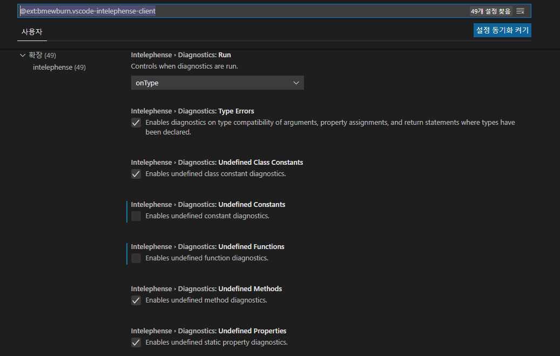560x356 pixels.
Task: Click 'Enables undefined class constant diagnostics.' description
Action: click(215, 174)
